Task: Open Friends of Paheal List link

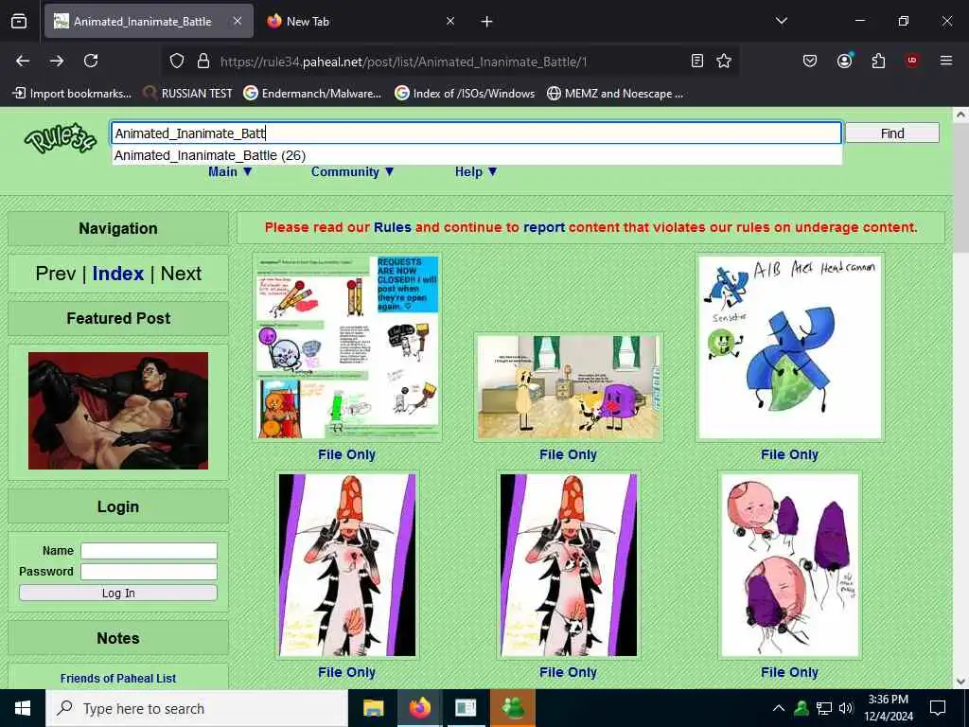Action: coord(118,678)
